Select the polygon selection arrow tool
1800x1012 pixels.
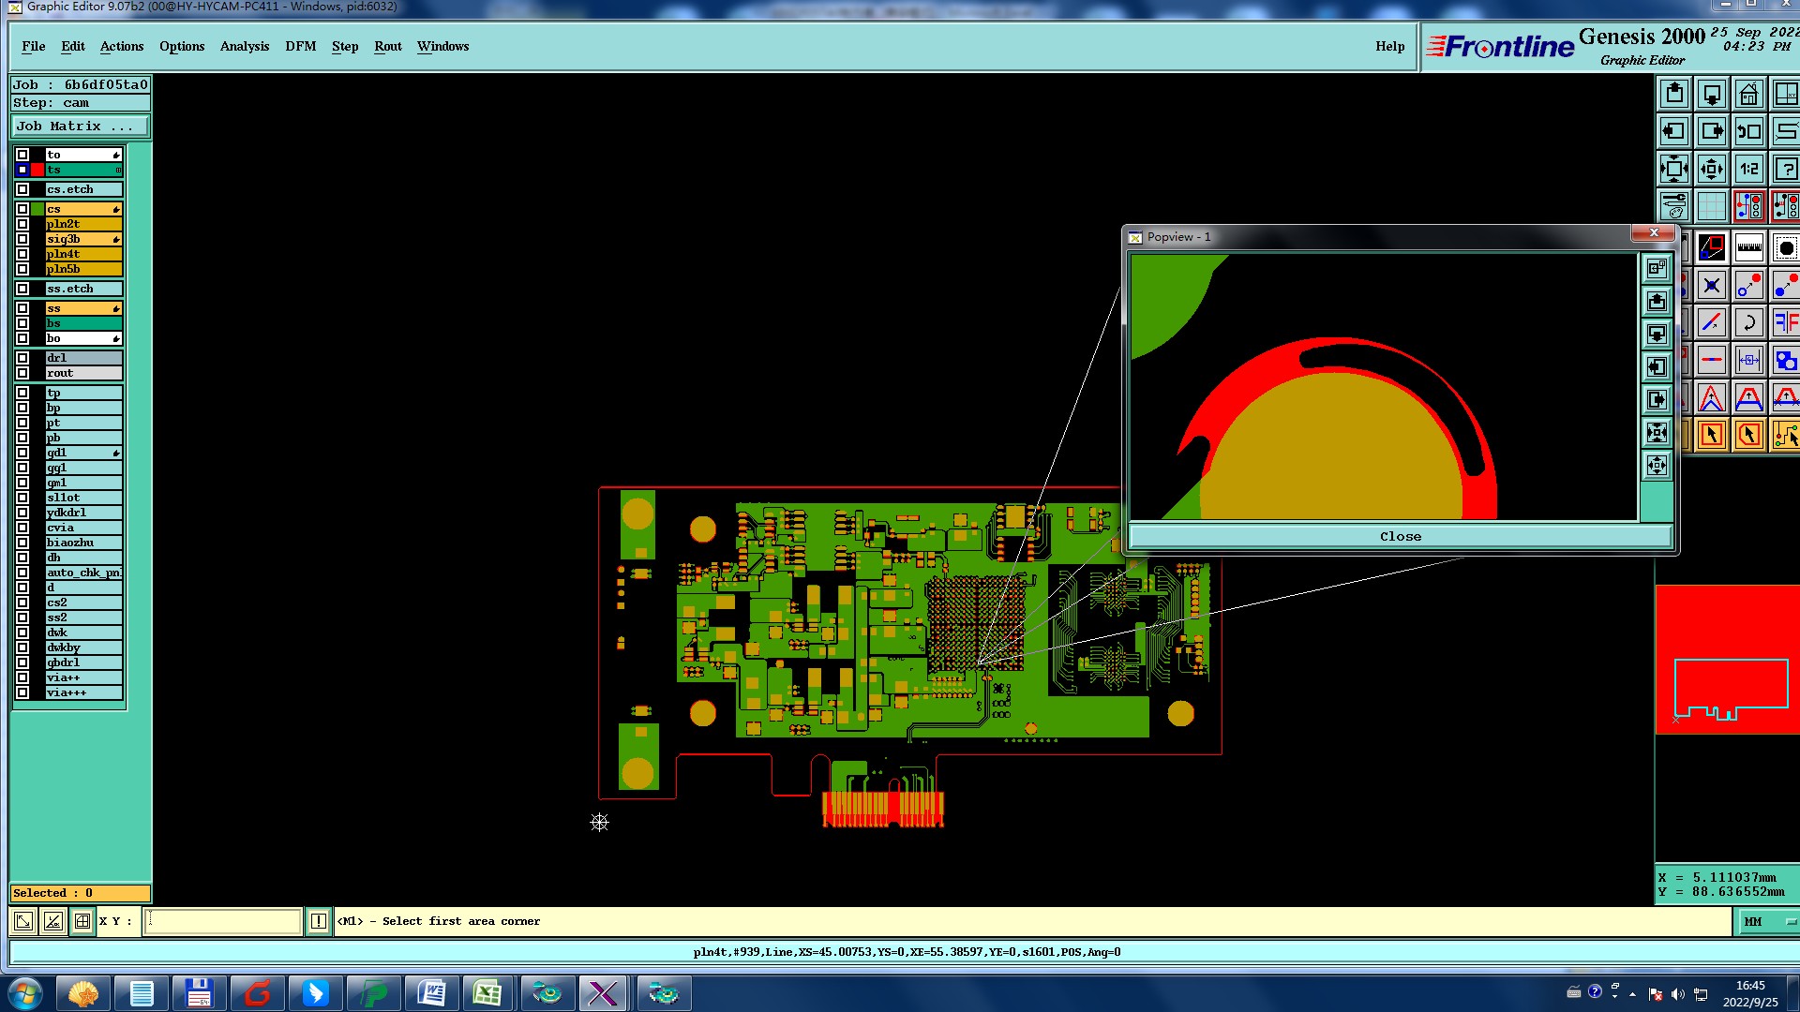[1748, 435]
